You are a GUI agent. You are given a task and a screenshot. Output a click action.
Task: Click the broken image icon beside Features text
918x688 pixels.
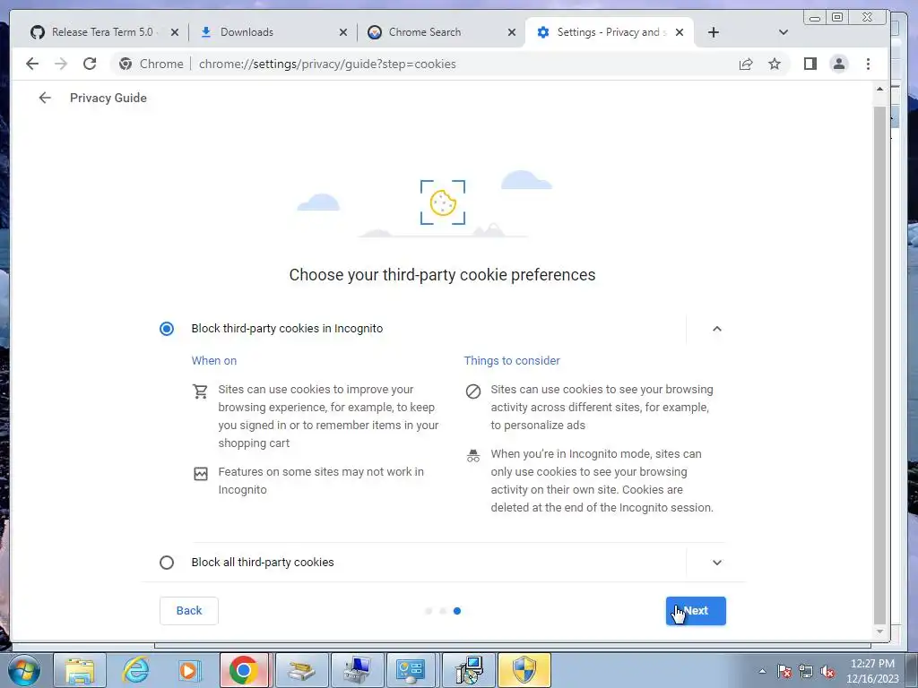(201, 473)
